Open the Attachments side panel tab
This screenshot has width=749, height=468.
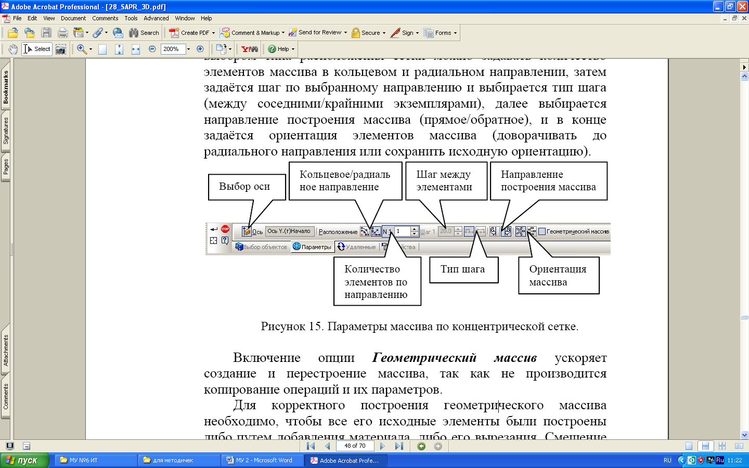tap(6, 350)
